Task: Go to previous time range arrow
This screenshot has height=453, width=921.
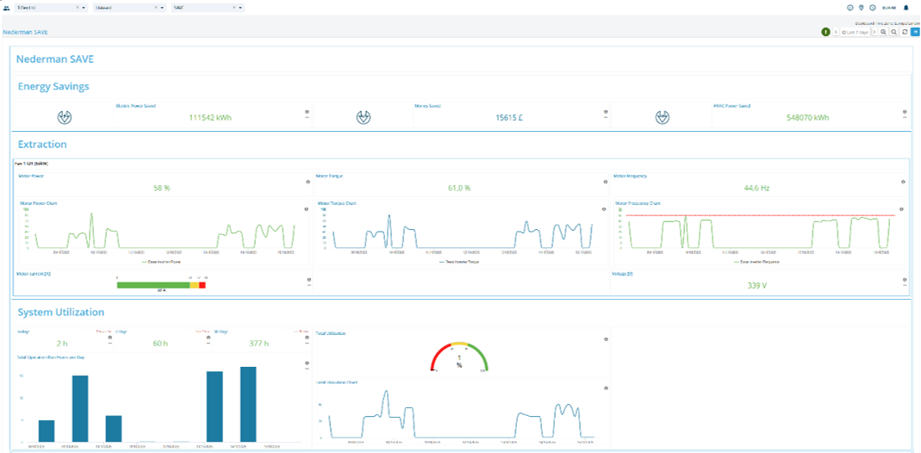Action: pyautogui.click(x=836, y=32)
